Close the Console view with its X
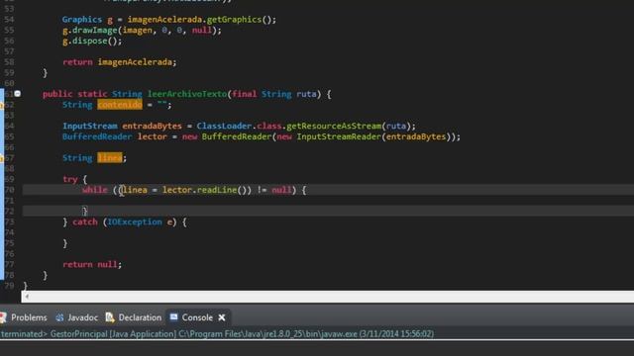 [x=222, y=317]
